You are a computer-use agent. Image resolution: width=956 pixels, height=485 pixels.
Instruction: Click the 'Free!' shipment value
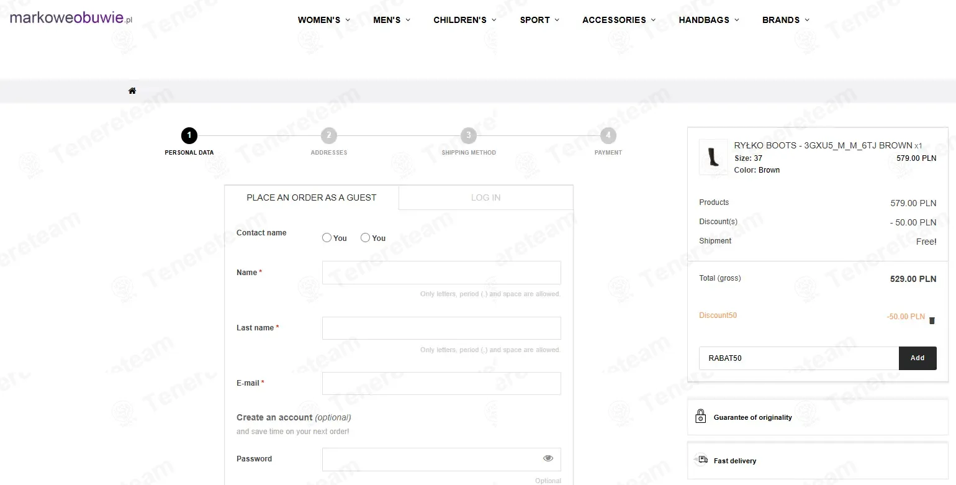[x=926, y=242]
